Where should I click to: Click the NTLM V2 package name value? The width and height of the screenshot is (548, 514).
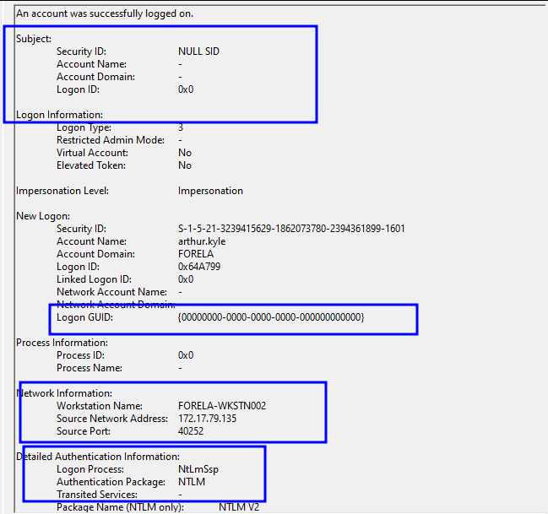click(x=241, y=507)
